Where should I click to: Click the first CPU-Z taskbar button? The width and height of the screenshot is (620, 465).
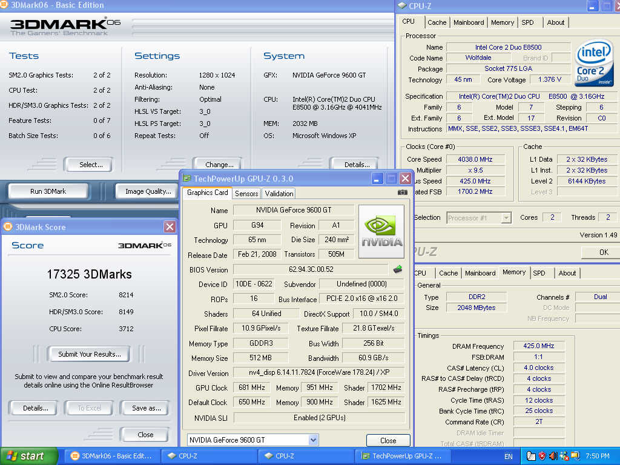point(209,456)
